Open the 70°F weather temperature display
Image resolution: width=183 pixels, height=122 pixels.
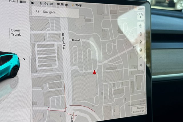[77, 5]
